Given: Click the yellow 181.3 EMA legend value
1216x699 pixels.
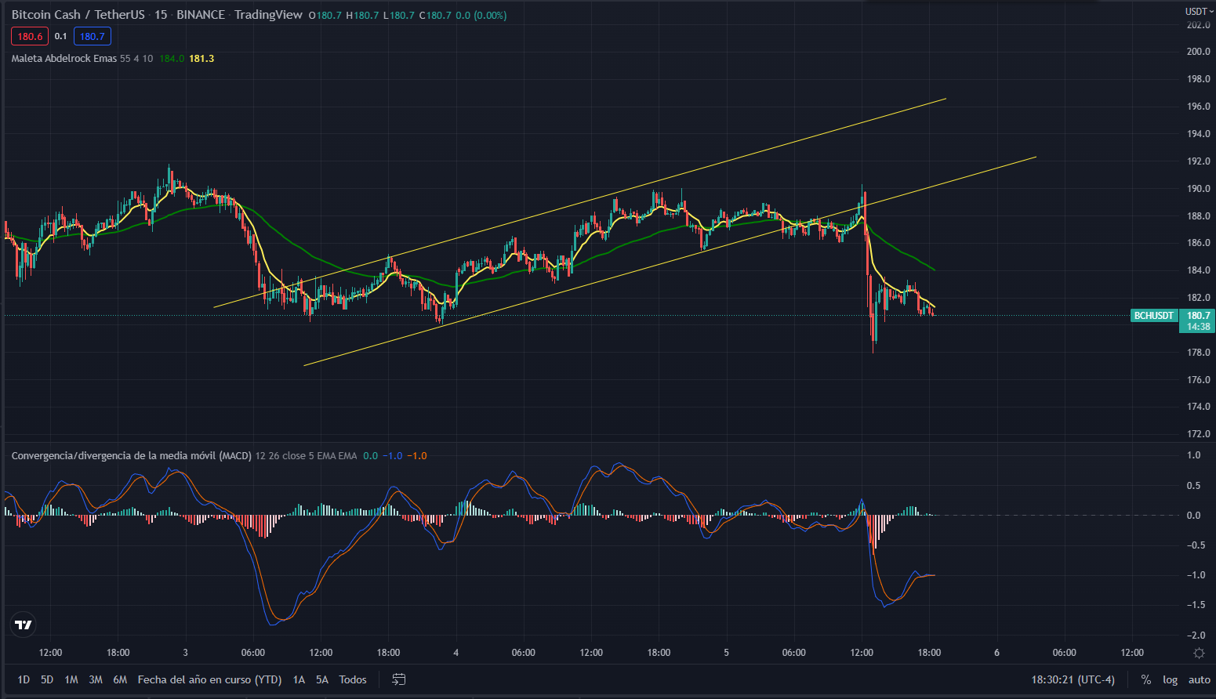Looking at the screenshot, I should click(x=201, y=59).
